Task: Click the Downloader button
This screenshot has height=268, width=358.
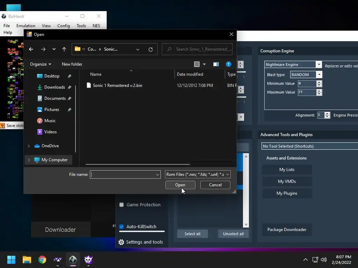Action: [60, 230]
